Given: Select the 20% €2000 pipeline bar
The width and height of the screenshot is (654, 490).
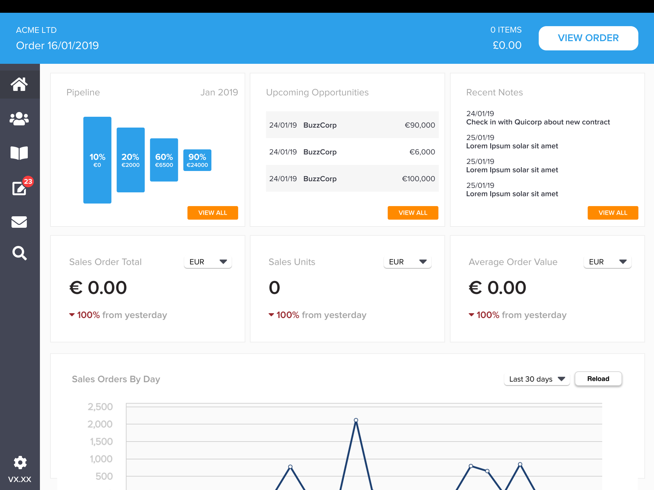Looking at the screenshot, I should [x=131, y=160].
